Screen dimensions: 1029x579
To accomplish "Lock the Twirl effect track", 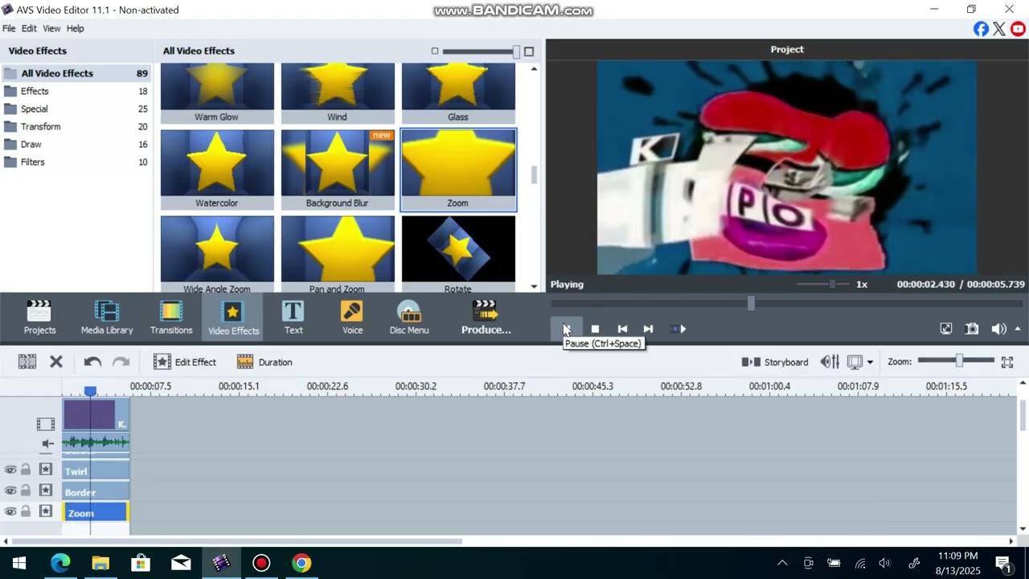I will pos(26,470).
